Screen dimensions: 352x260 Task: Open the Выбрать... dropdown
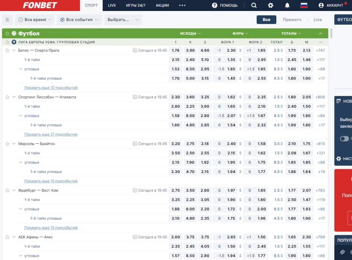(123, 20)
